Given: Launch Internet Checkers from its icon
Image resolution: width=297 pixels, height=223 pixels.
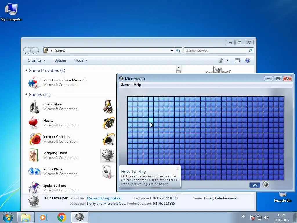Looking at the screenshot, I should pyautogui.click(x=35, y=139).
